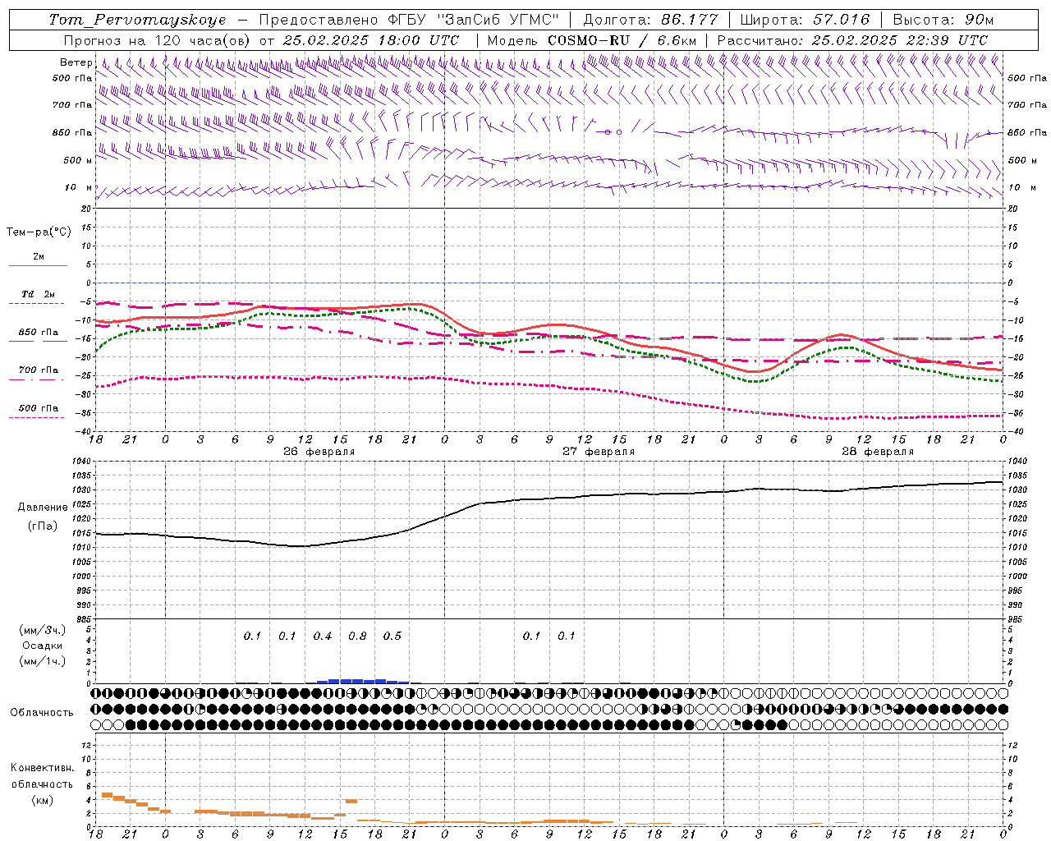Click the 'Давление' pressure panel label
The image size is (1051, 841).
pos(43,508)
